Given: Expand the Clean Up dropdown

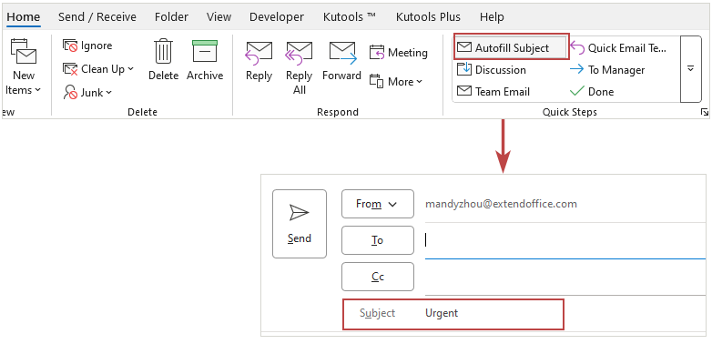Looking at the screenshot, I should pyautogui.click(x=98, y=69).
